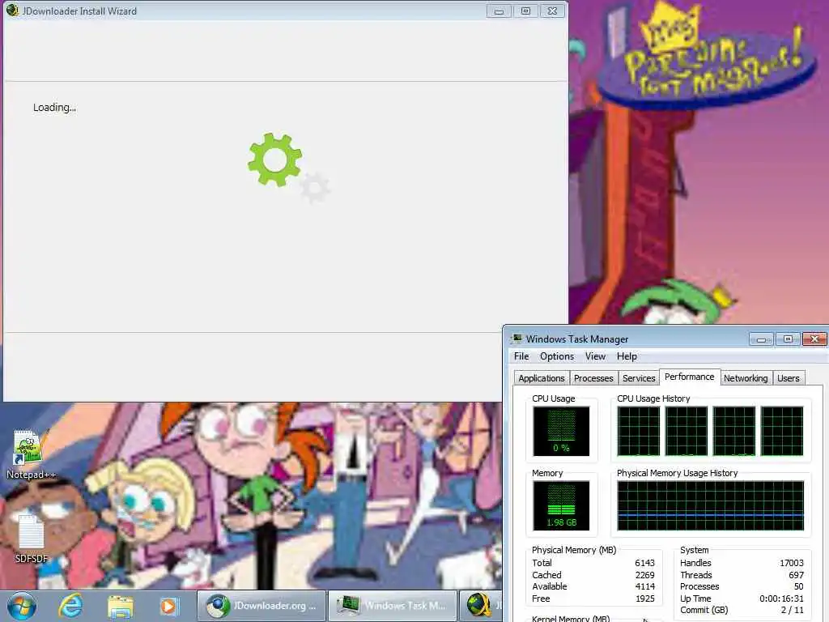This screenshot has width=829, height=622.
Task: Click the green loading gear icon
Action: tap(275, 160)
